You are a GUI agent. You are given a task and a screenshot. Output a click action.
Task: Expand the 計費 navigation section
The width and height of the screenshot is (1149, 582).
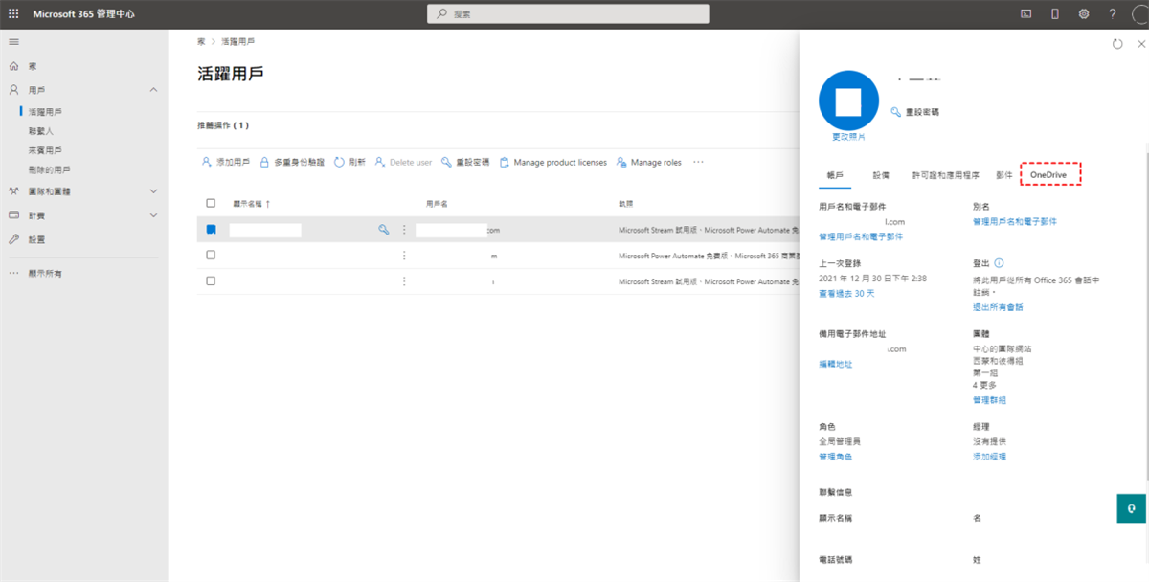pyautogui.click(x=154, y=215)
